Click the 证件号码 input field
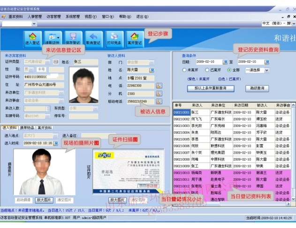 (x=42, y=77)
